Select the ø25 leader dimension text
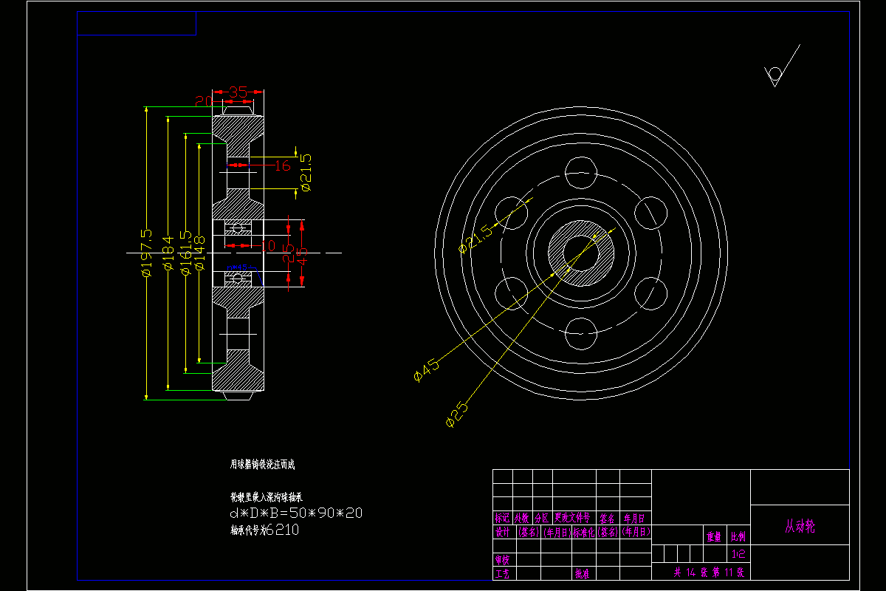Viewport: 886px width, 591px height. click(457, 414)
